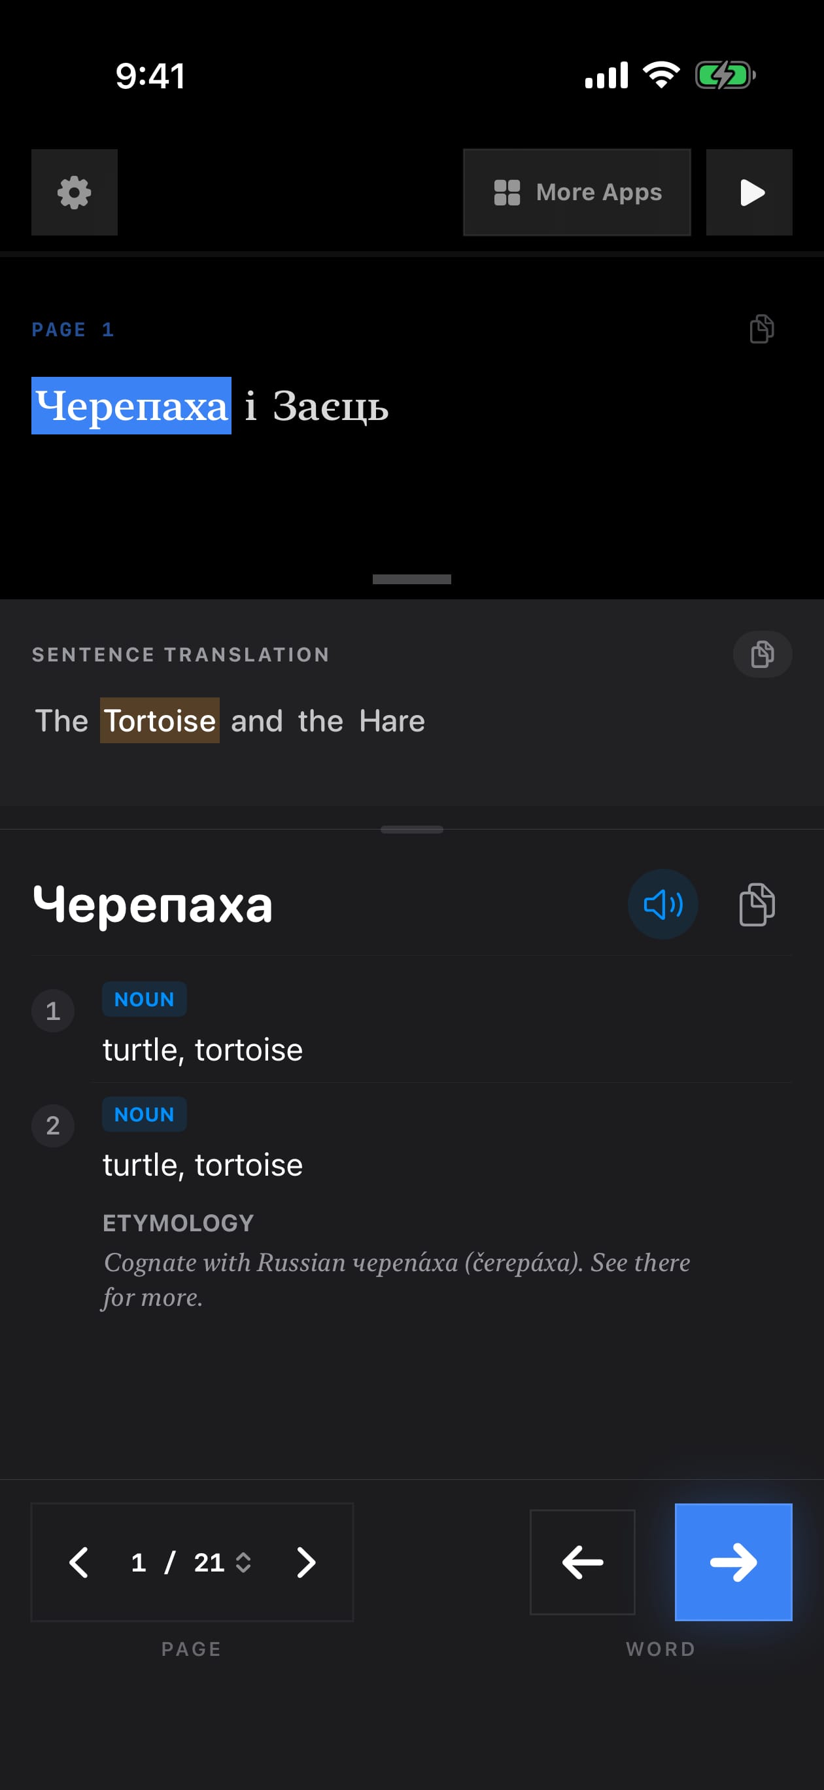Screen dimensions: 824x1790
Task: Tap the highlighted word Tortoise
Action: point(160,720)
